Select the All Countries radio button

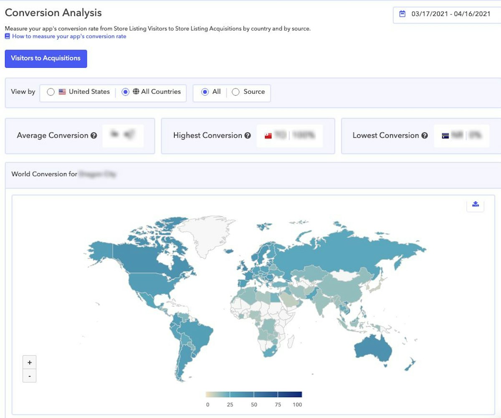125,92
